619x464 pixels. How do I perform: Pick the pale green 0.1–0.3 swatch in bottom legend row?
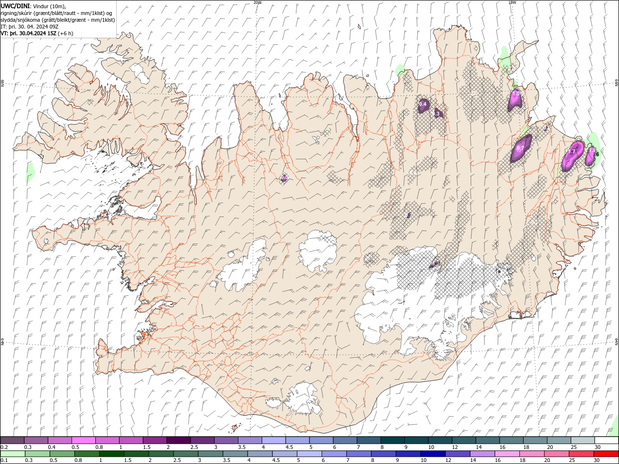[12, 454]
